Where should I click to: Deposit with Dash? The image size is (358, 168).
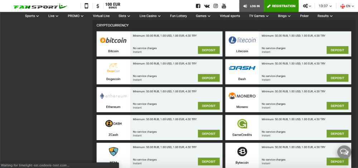coord(338,78)
